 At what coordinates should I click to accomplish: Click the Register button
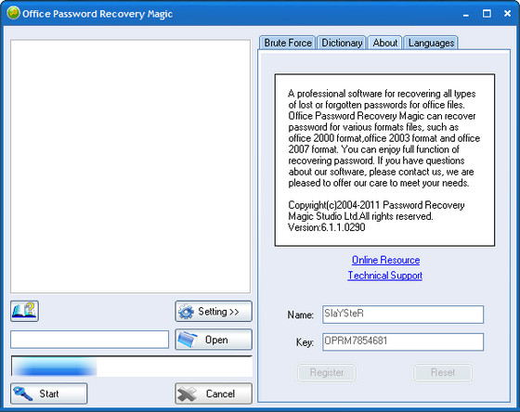(327, 372)
